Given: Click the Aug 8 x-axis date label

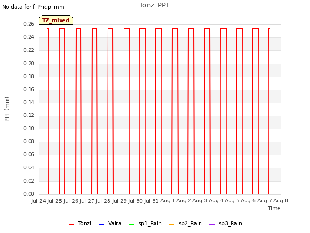Looking at the screenshot, I should pyautogui.click(x=280, y=200).
